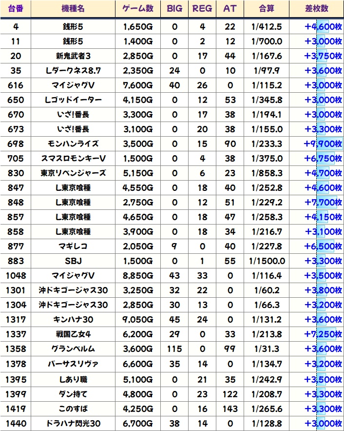Sort by the 差枚数 column header

[x=316, y=9]
